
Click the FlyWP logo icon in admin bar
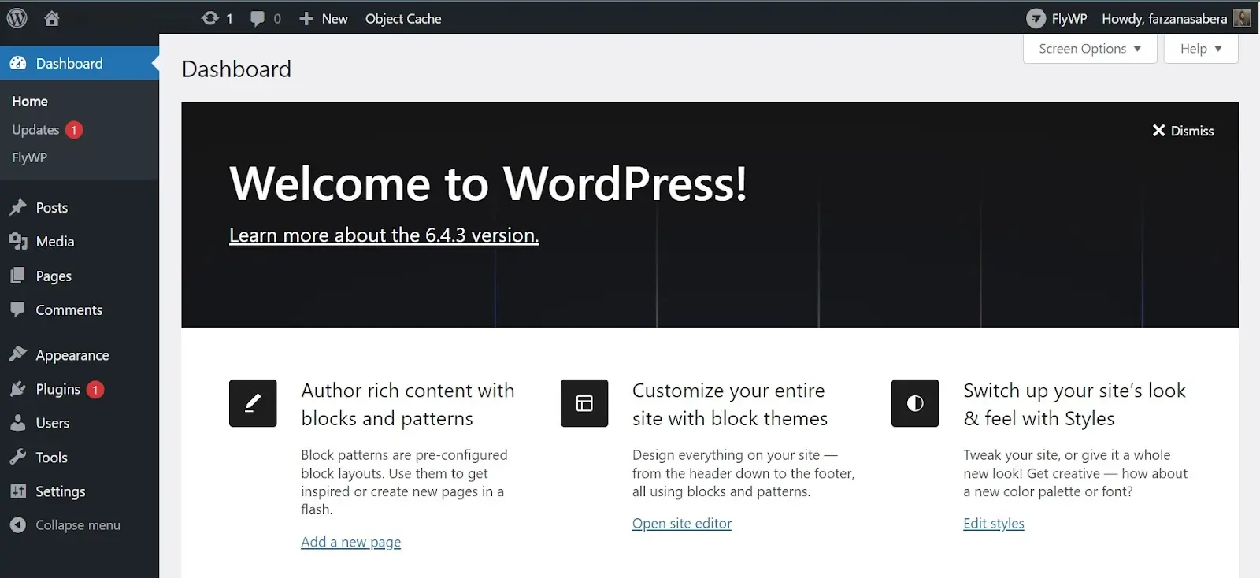[1036, 18]
